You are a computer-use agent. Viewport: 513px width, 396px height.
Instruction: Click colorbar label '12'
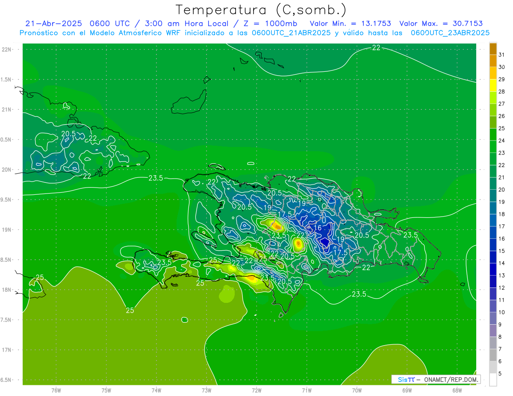(501, 287)
